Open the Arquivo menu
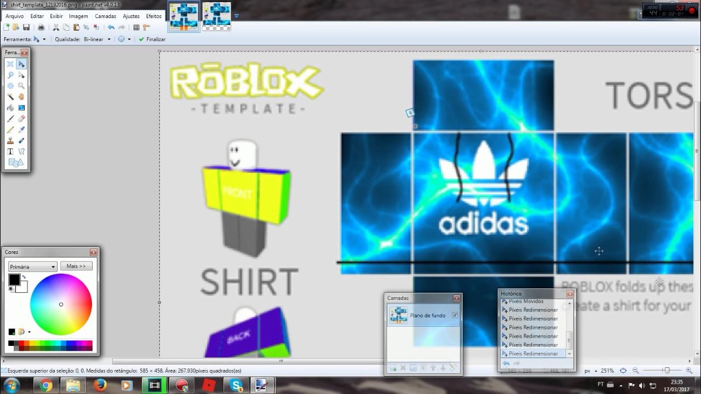 pos(15,16)
